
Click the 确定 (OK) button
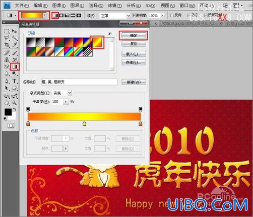pyautogui.click(x=134, y=35)
